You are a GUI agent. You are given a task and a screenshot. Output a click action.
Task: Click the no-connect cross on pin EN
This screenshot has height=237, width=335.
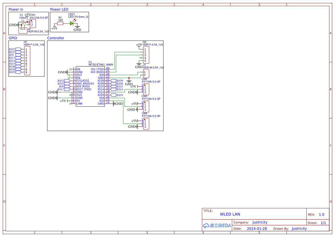(x=70, y=69)
